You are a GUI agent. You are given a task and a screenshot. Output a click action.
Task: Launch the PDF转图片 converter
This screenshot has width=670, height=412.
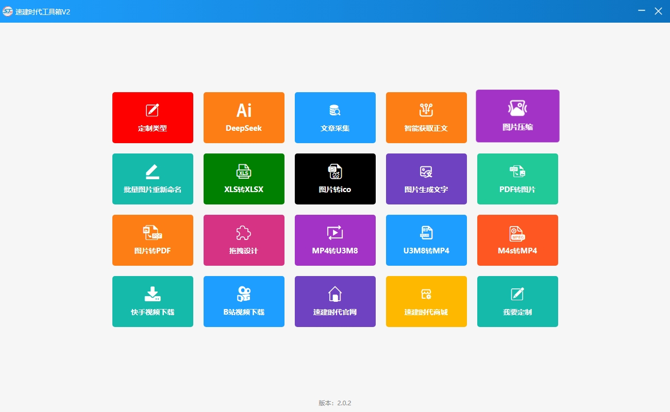[x=517, y=179]
